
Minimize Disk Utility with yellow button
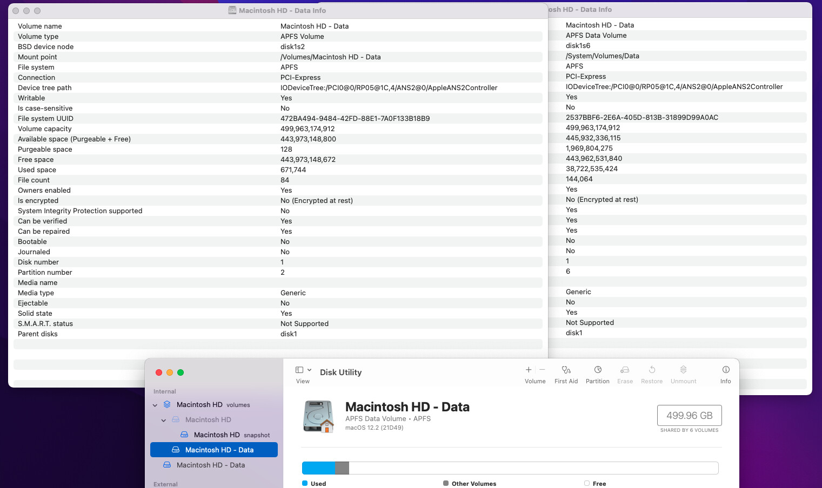coord(170,372)
